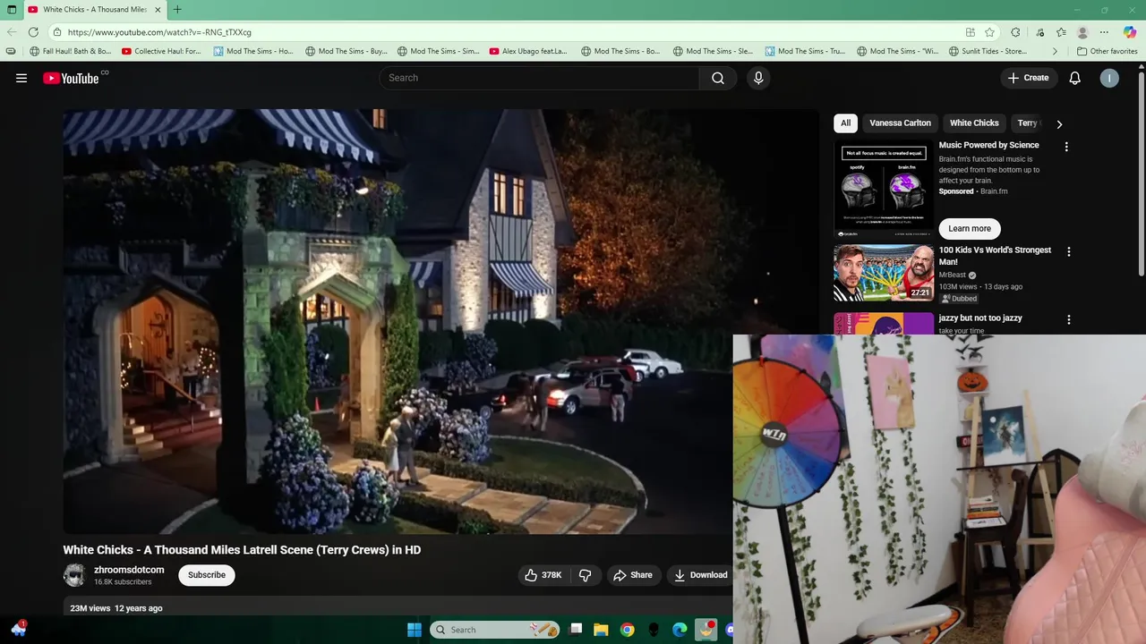Open more options for jazzy but not too jazzy
This screenshot has height=644, width=1146.
(x=1068, y=319)
